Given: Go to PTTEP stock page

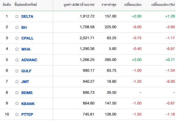Looking at the screenshot, I should tap(27, 115).
